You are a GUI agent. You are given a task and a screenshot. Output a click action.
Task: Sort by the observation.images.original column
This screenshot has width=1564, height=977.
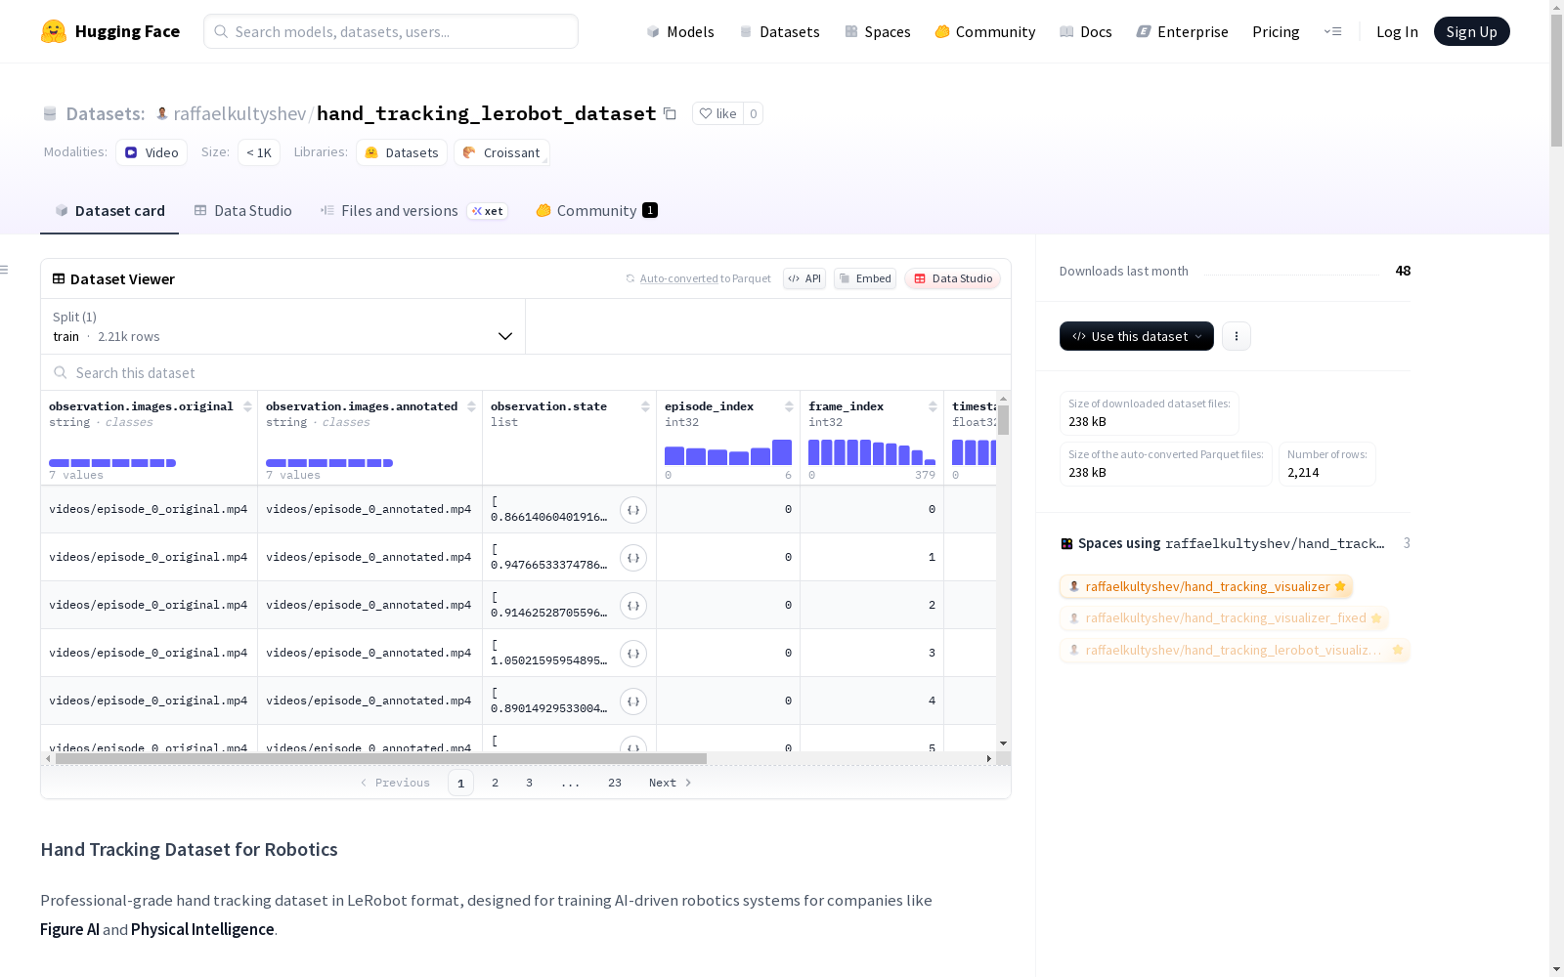pyautogui.click(x=247, y=406)
